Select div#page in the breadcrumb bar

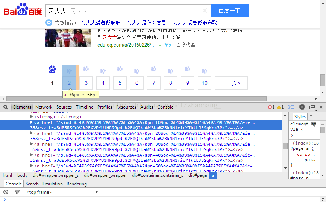[x=197, y=175]
